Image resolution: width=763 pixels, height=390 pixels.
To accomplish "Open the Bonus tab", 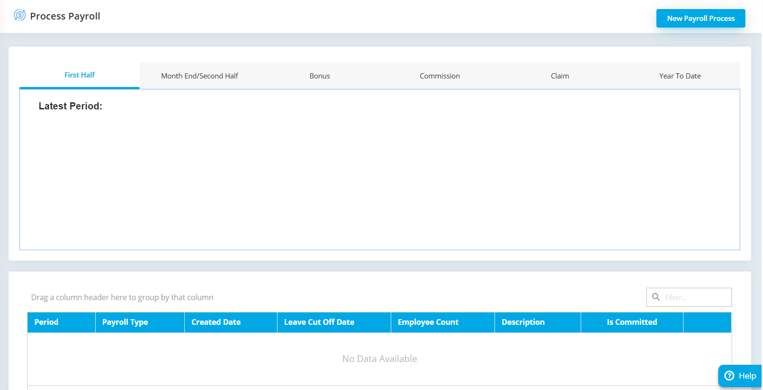I will coord(319,76).
